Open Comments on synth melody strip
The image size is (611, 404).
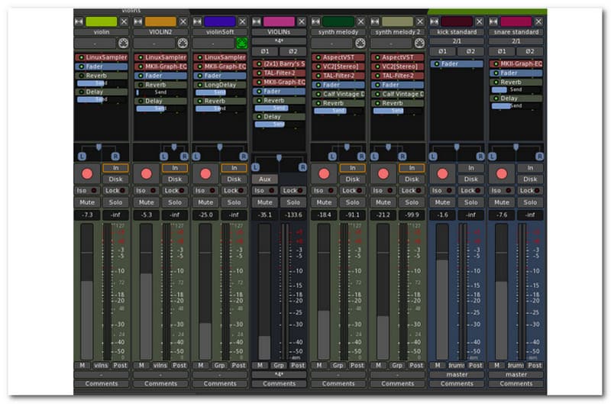click(x=338, y=383)
